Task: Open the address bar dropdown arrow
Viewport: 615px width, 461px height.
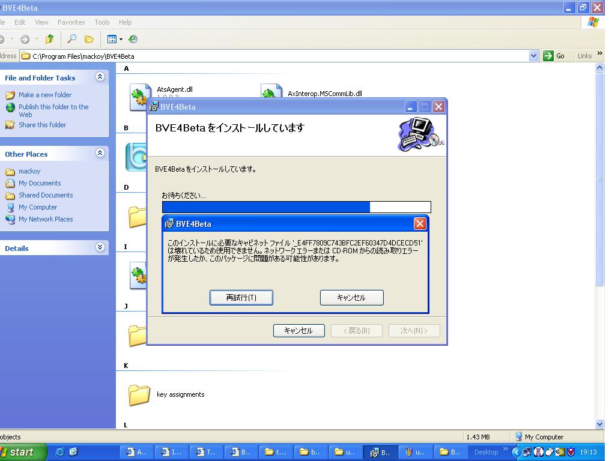Action: coord(533,56)
